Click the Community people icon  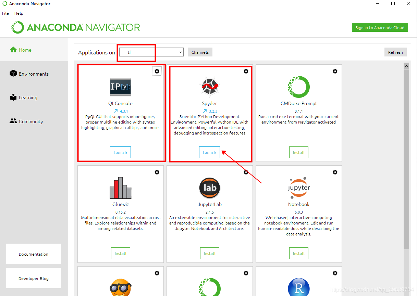pyautogui.click(x=13, y=121)
